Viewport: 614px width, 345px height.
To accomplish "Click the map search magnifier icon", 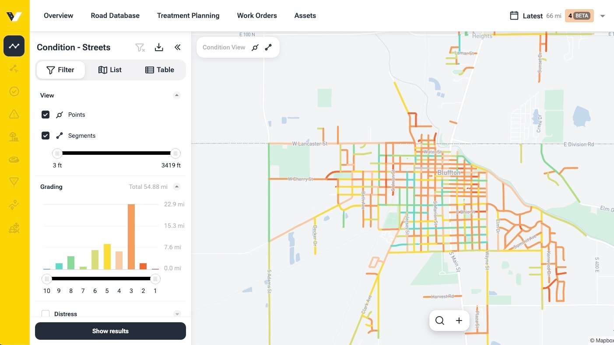I will tap(440, 321).
